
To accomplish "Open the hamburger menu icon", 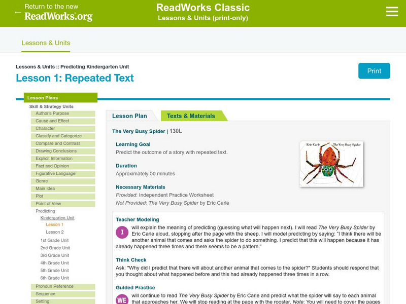I will click(x=392, y=12).
